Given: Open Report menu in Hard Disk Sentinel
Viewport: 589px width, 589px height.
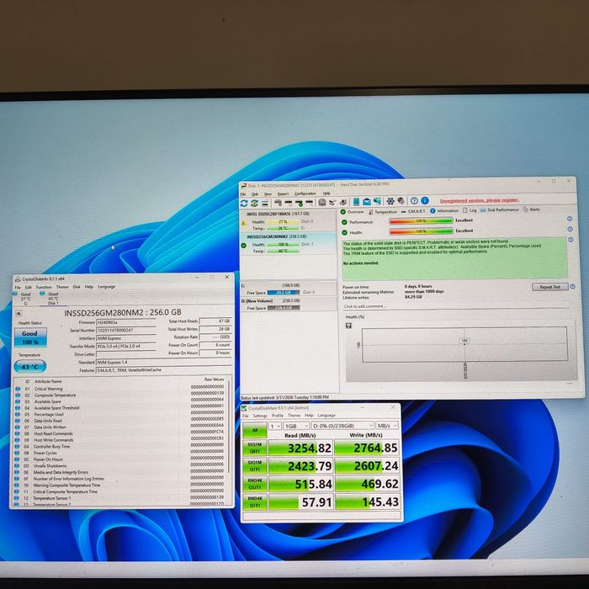Looking at the screenshot, I should (x=283, y=194).
